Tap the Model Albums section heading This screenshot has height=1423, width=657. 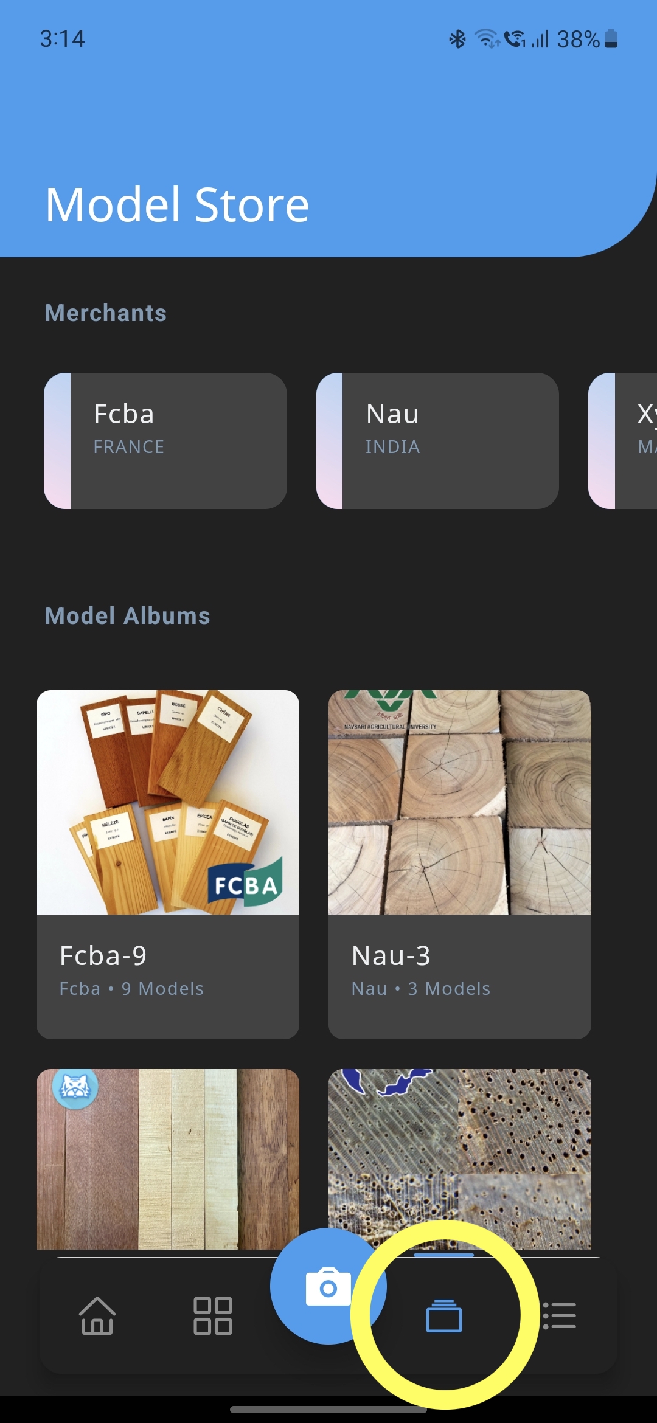coord(128,616)
